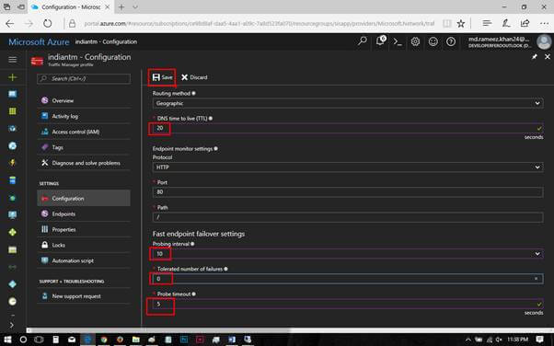This screenshot has width=554, height=346.
Task: Toggle the Azure hamburger menu
Action: pos(12,60)
